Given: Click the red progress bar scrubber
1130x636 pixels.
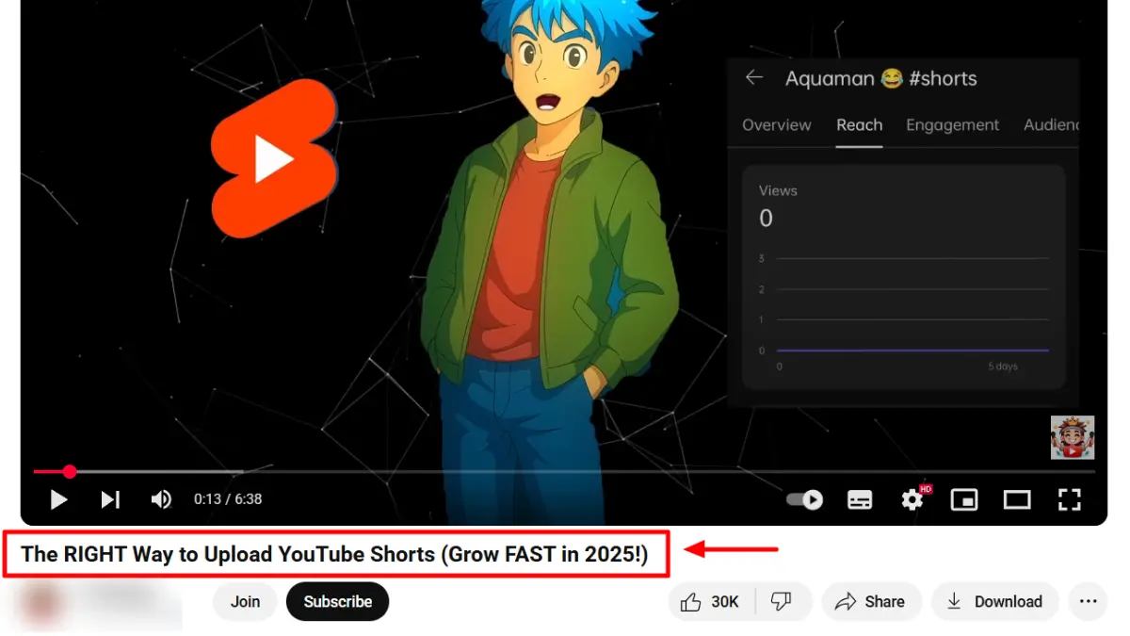Looking at the screenshot, I should coord(69,471).
